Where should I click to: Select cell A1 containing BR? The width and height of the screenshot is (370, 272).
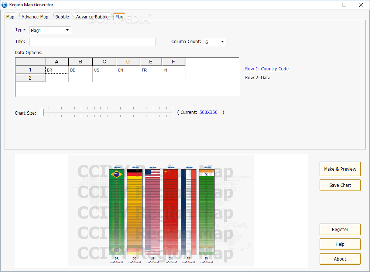(57, 70)
